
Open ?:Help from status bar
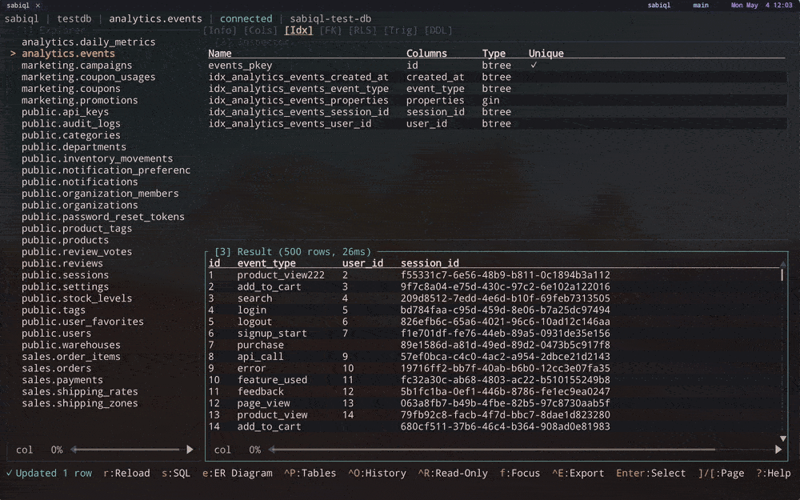pyautogui.click(x=774, y=473)
